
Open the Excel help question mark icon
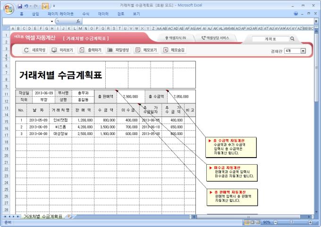click(x=296, y=14)
